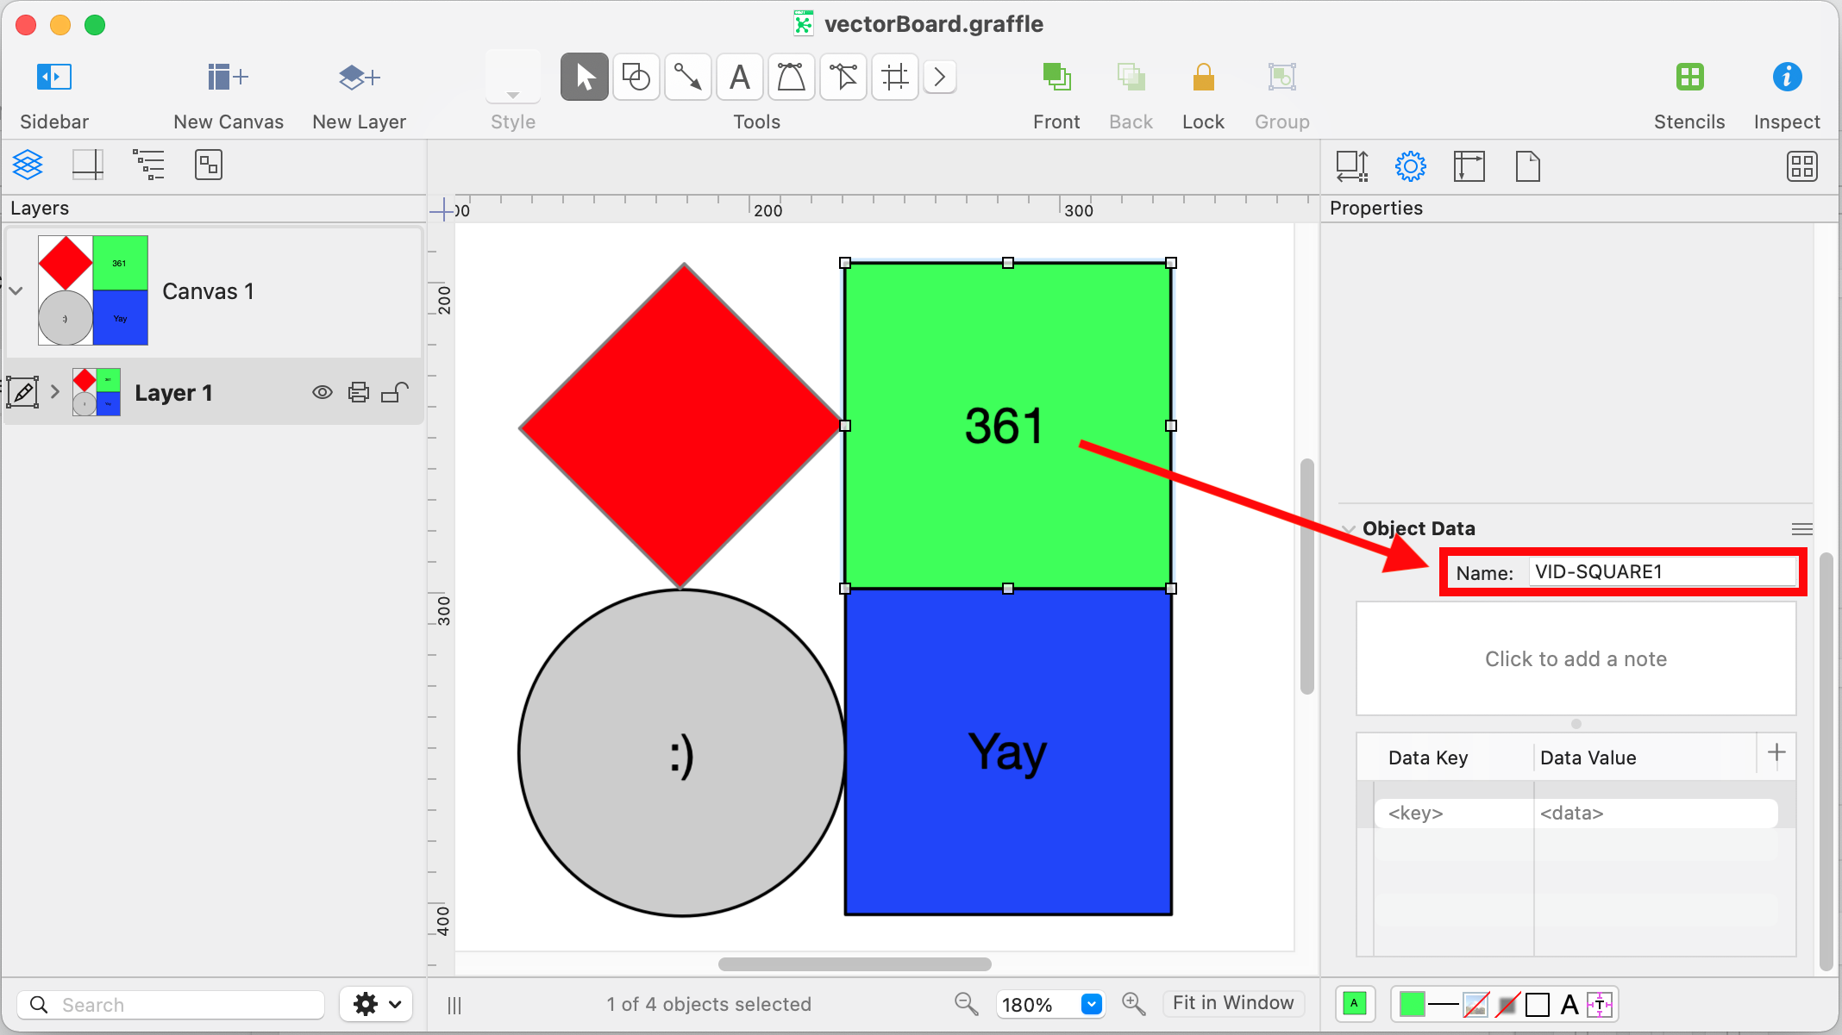Add a new data key row
This screenshot has width=1842, height=1035.
click(x=1776, y=753)
